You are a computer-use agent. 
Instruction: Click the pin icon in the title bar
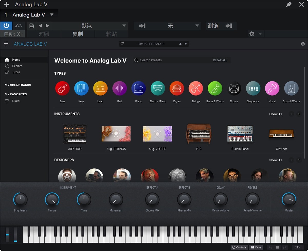288,4
